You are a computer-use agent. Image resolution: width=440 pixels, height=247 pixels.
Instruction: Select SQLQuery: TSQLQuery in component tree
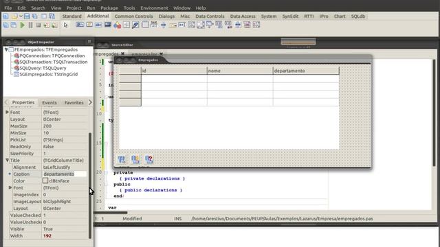[43, 68]
